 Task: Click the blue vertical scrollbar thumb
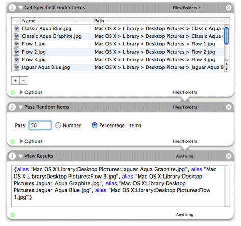point(227,36)
